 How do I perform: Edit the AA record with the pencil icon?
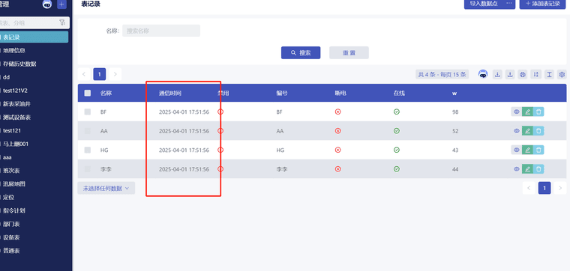click(x=527, y=131)
